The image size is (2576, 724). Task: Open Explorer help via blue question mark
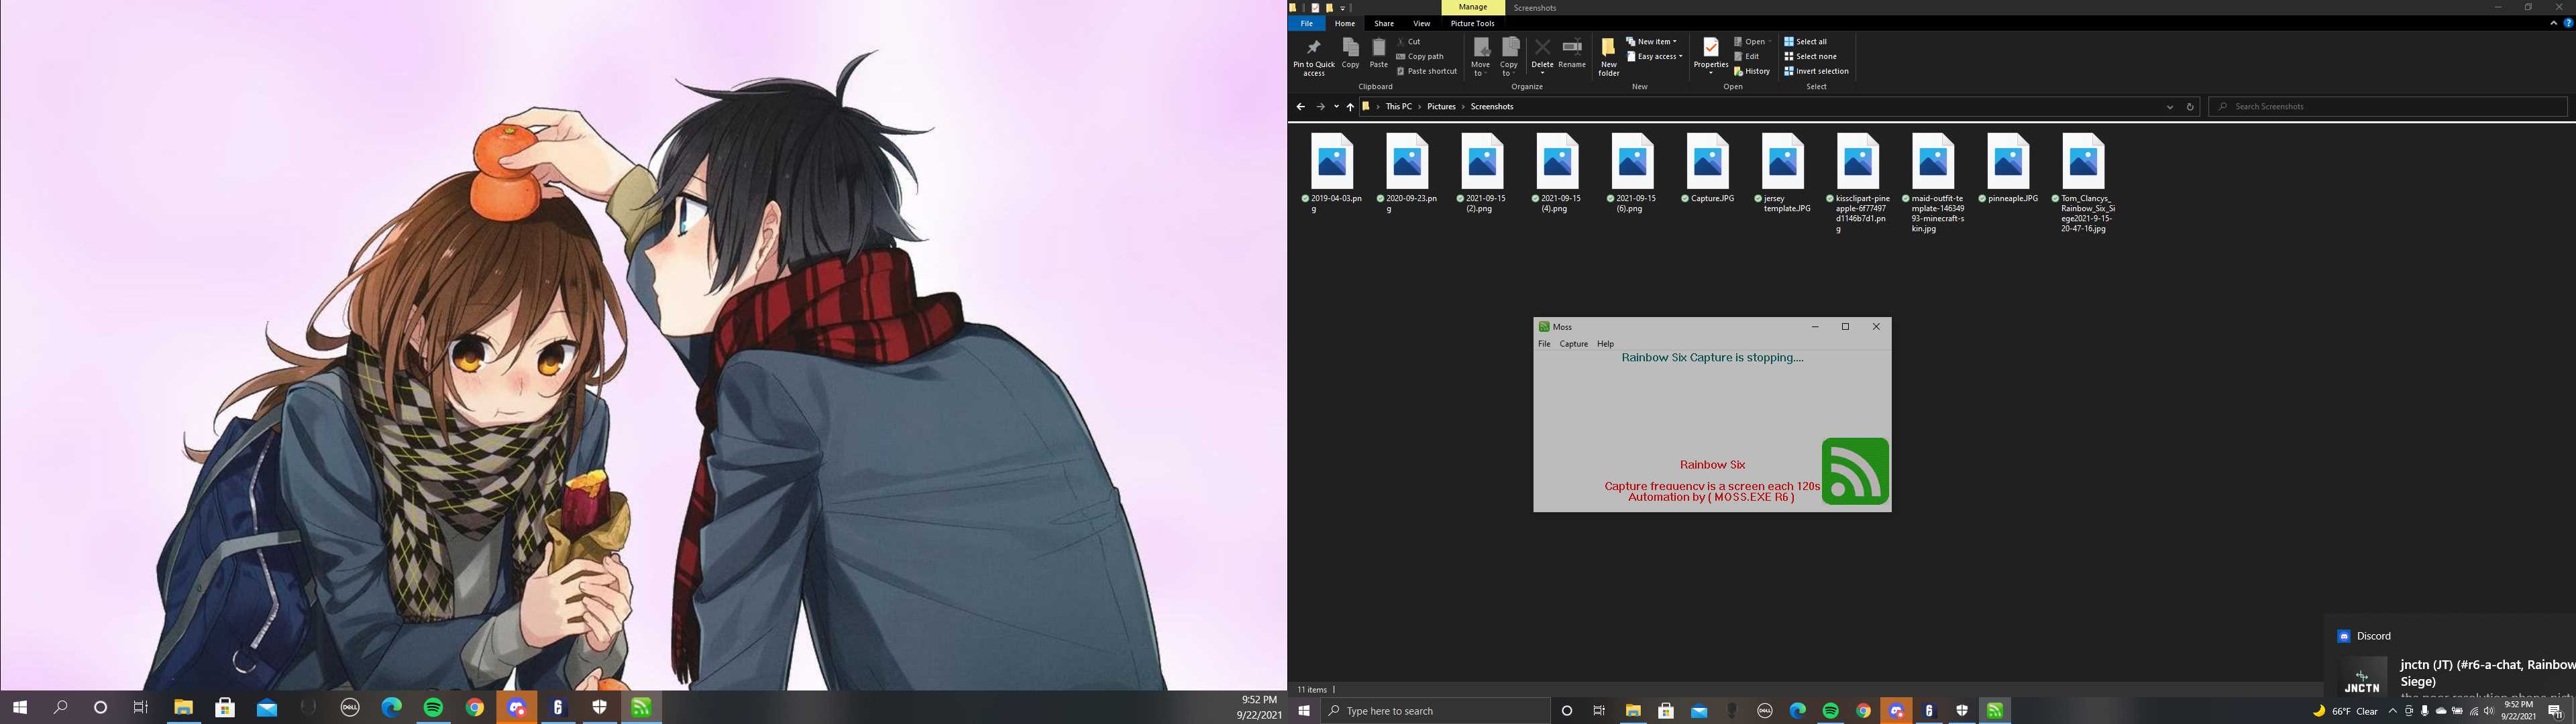tap(2568, 23)
